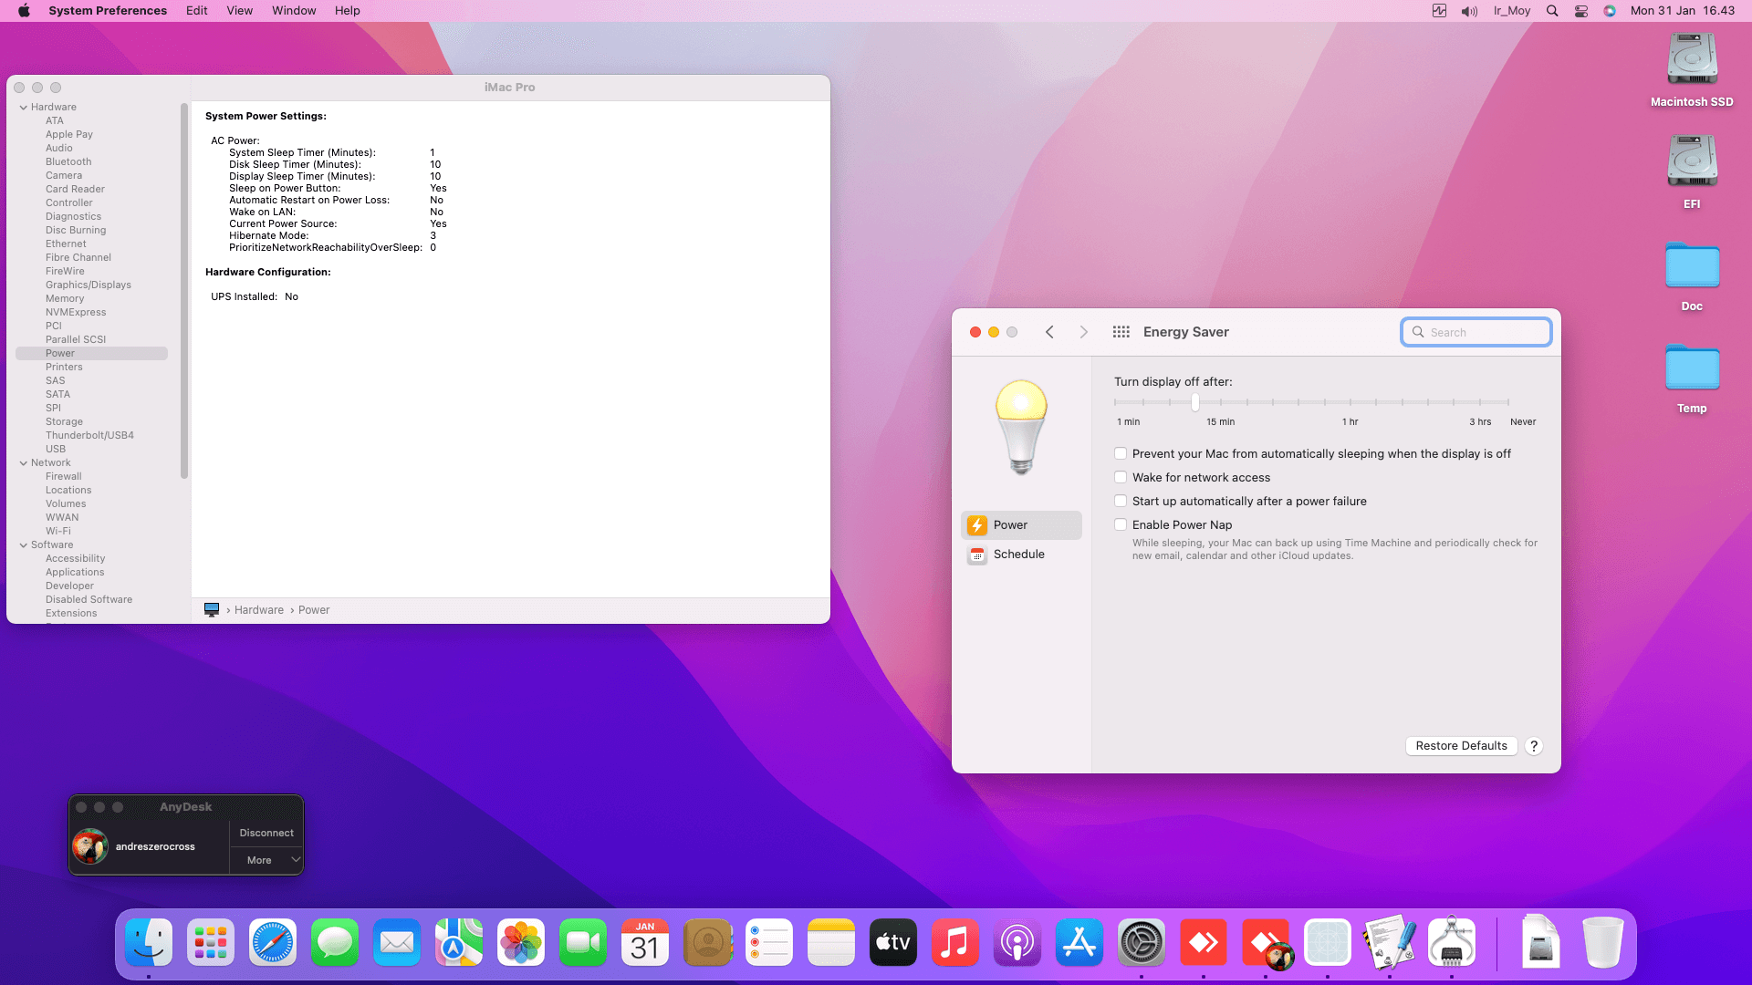Click Restore Defaults button
This screenshot has width=1752, height=985.
coord(1461,746)
